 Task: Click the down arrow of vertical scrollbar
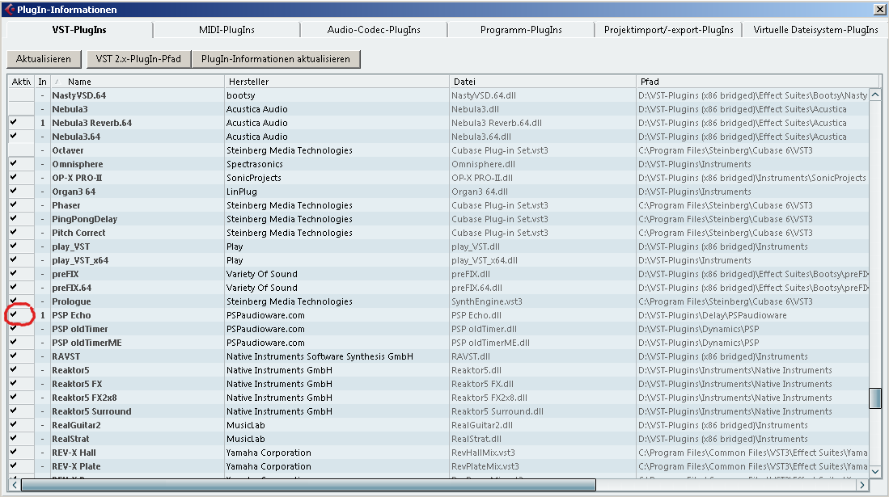tap(874, 471)
